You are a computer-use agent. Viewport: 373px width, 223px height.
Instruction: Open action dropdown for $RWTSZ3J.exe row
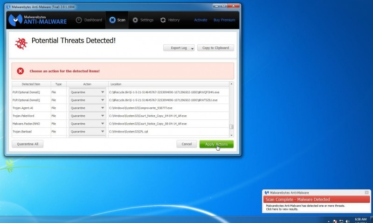coord(87,100)
